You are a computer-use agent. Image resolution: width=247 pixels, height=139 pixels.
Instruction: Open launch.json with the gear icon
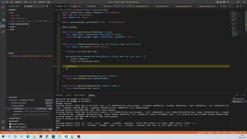click(47, 6)
